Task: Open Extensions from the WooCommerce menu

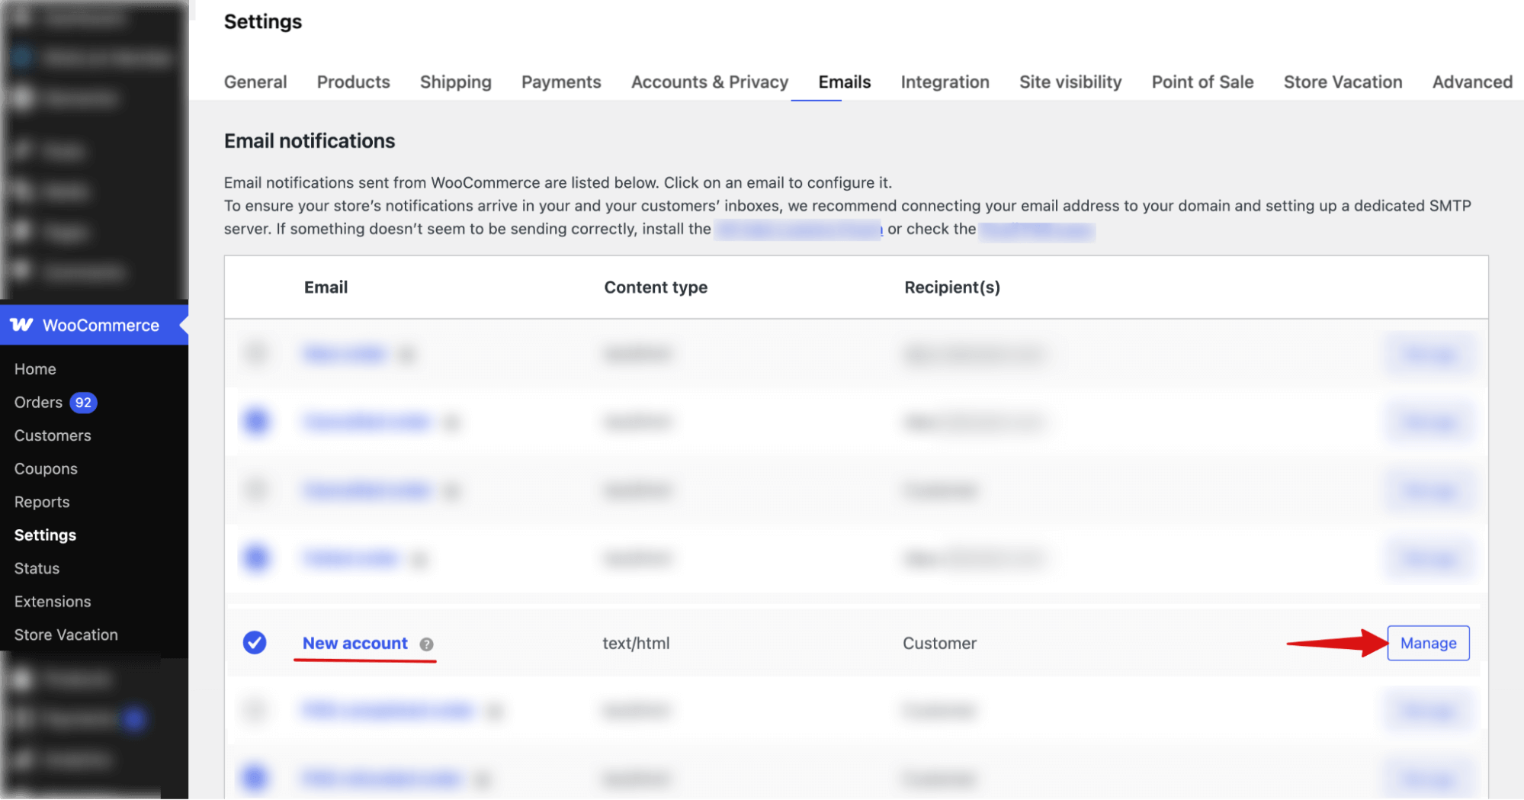Action: (x=52, y=602)
